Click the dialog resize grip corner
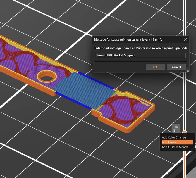This screenshot has width=196, height=178. point(188,71)
